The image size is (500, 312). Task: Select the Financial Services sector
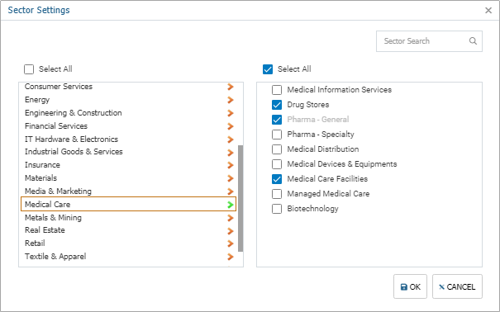tap(128, 126)
